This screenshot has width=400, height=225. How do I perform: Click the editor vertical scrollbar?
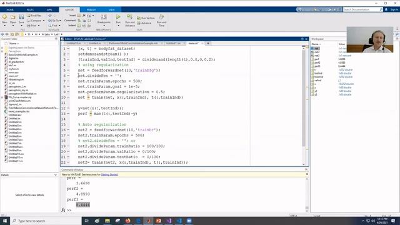click(x=304, y=98)
